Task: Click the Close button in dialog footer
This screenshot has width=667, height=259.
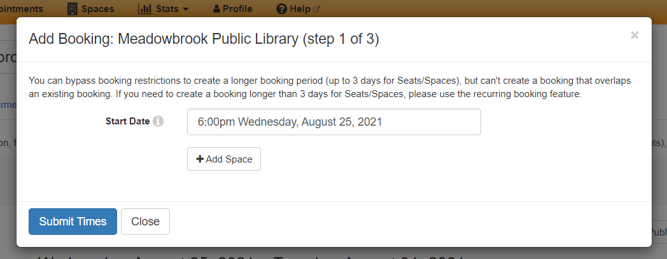Action: 146,221
